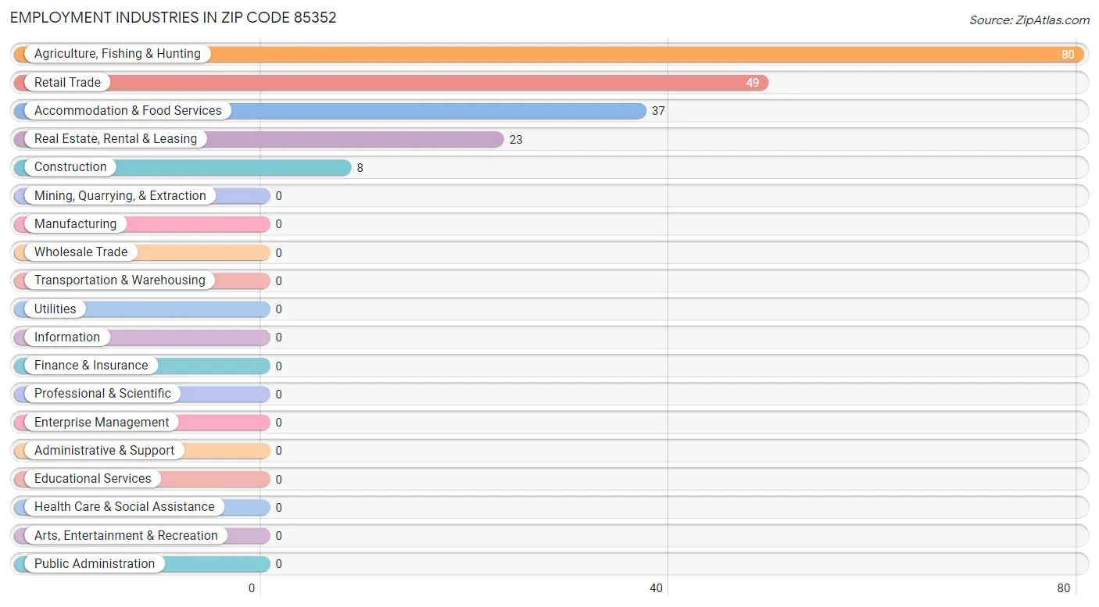Viewport: 1099px width, 607px height.
Task: Click the Accommodation & Food Services label
Action: (128, 111)
